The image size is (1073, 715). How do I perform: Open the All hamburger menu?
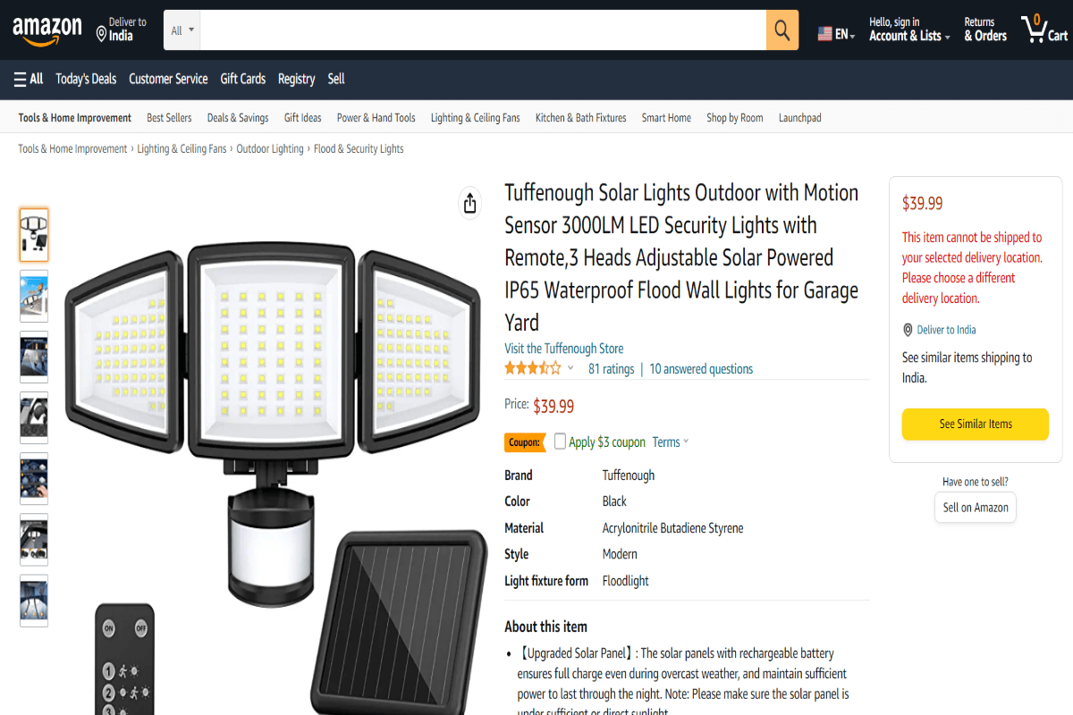point(29,79)
